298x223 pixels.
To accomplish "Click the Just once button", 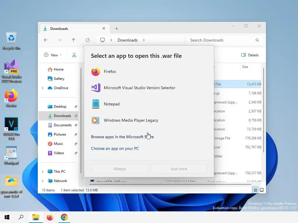I will 179,169.
